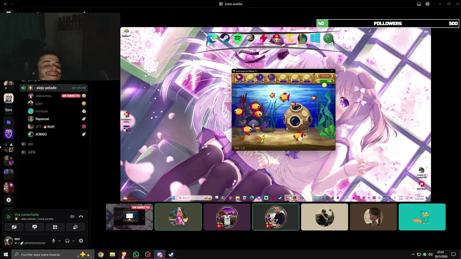Screen dimensions: 461x259
Task: Click League of Legends icon in streamed dock
Action: 303,38
